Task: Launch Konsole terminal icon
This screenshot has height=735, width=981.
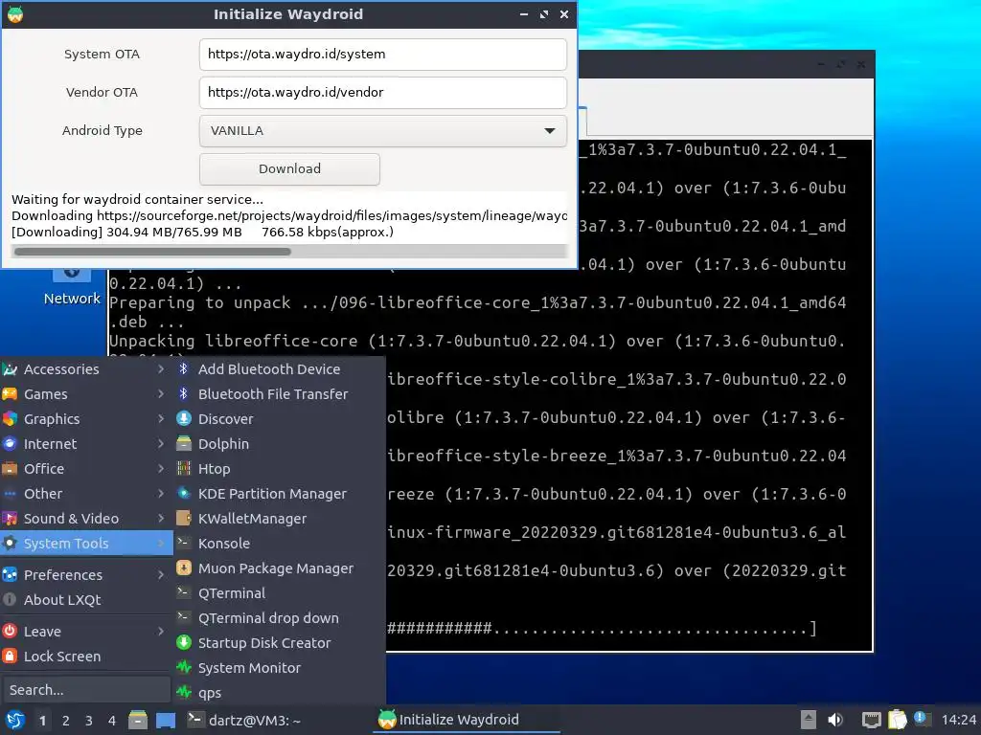Action: [x=183, y=544]
